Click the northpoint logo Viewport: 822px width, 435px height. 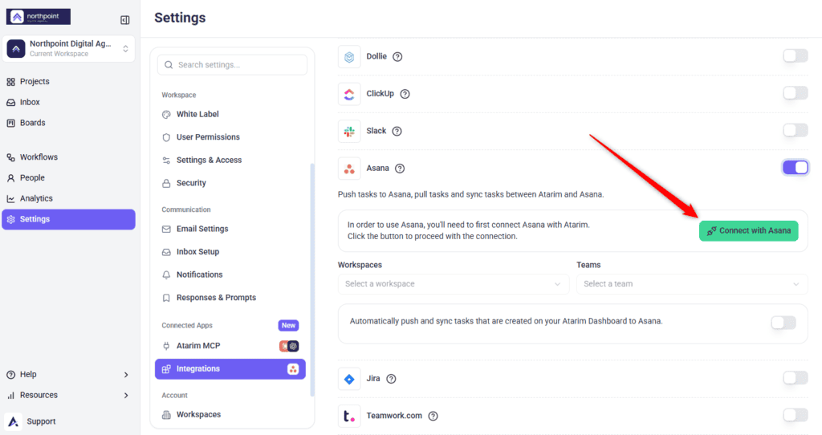coord(39,17)
